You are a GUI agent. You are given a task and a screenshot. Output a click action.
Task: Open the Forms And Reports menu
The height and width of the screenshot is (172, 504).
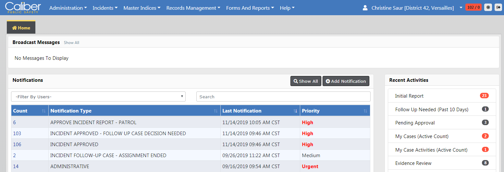250,8
